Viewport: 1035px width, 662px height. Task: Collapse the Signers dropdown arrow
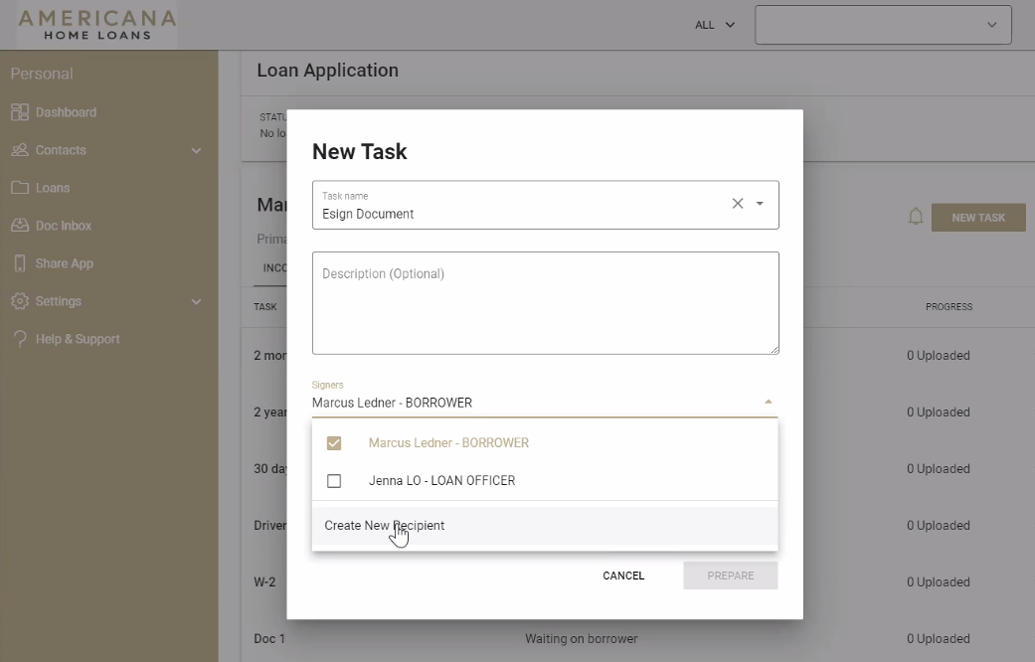[x=768, y=403]
